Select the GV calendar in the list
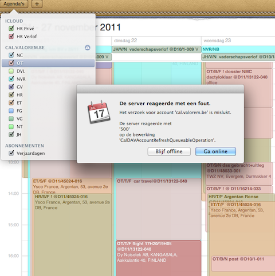The image size is (275, 276). [48, 87]
